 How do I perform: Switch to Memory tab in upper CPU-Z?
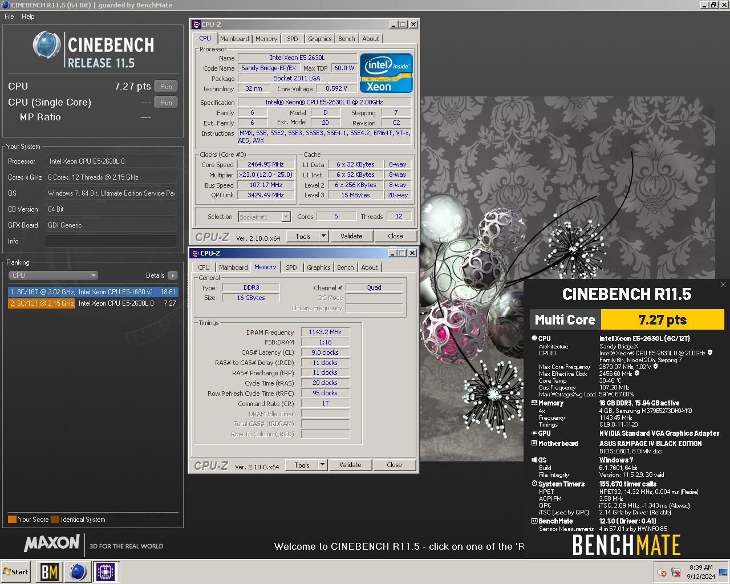click(266, 39)
